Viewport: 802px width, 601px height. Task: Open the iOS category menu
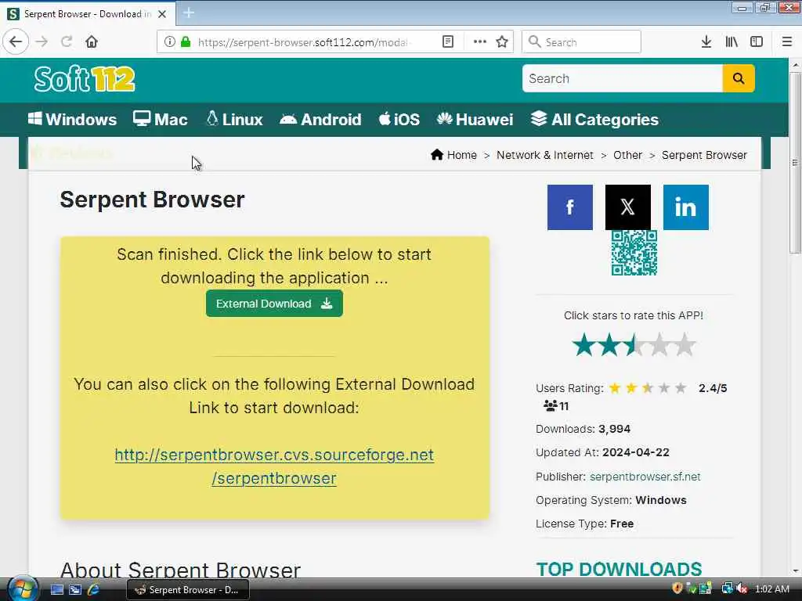pos(399,119)
